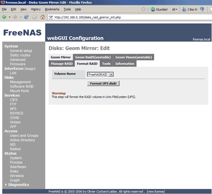Click the site icon in address bar
The image size is (212, 194).
click(x=51, y=17)
